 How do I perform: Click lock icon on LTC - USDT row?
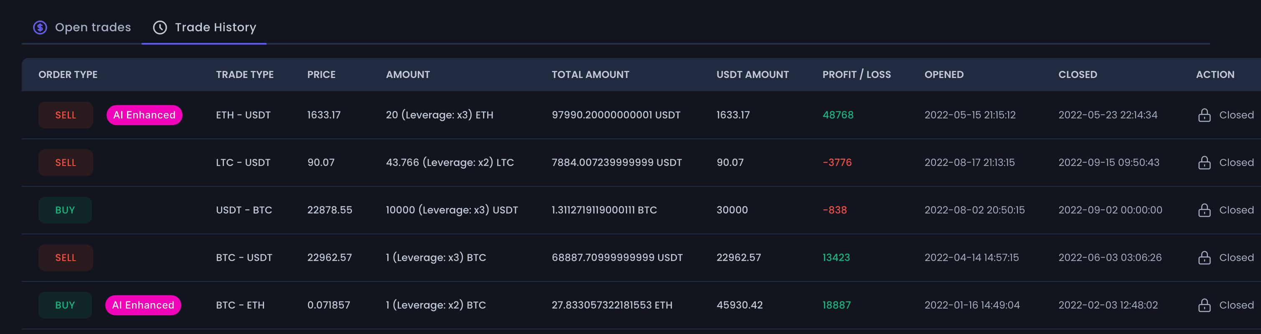[1204, 162]
